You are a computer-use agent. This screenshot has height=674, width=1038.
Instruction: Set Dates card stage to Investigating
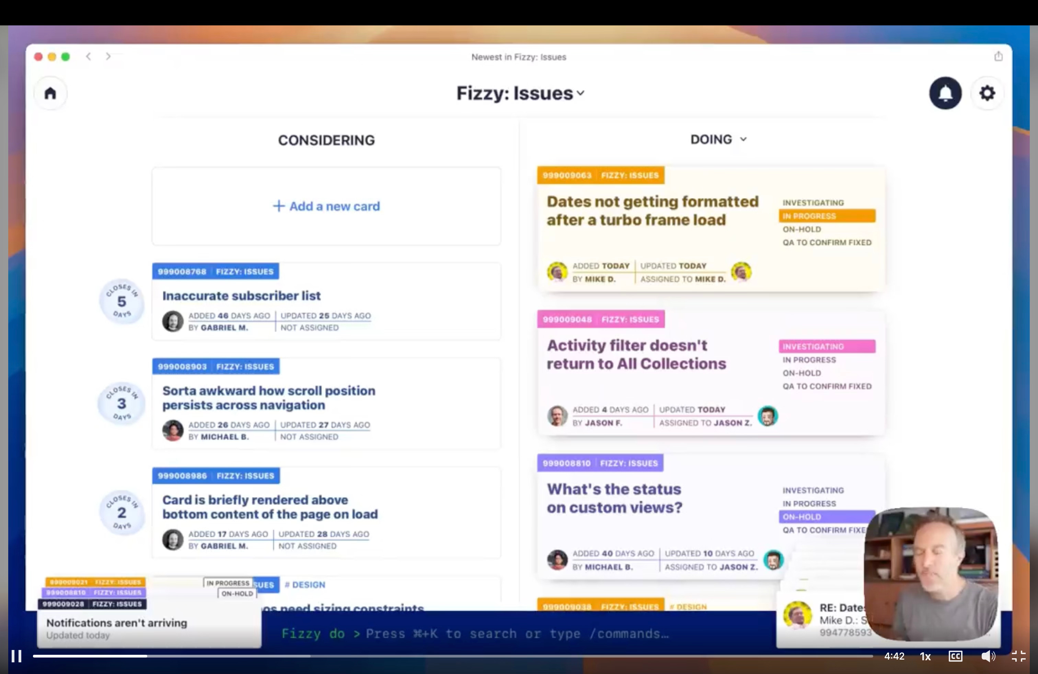[813, 203]
